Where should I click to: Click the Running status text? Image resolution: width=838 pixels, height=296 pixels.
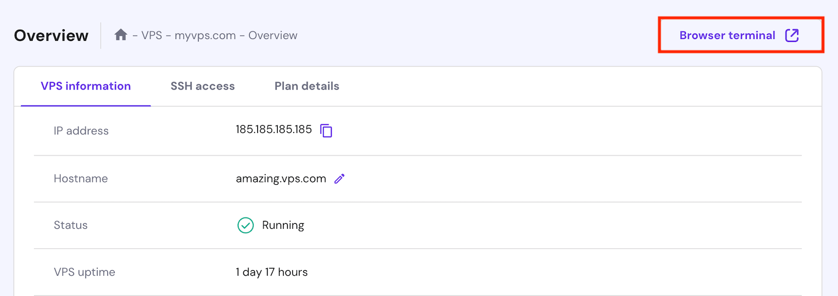283,225
